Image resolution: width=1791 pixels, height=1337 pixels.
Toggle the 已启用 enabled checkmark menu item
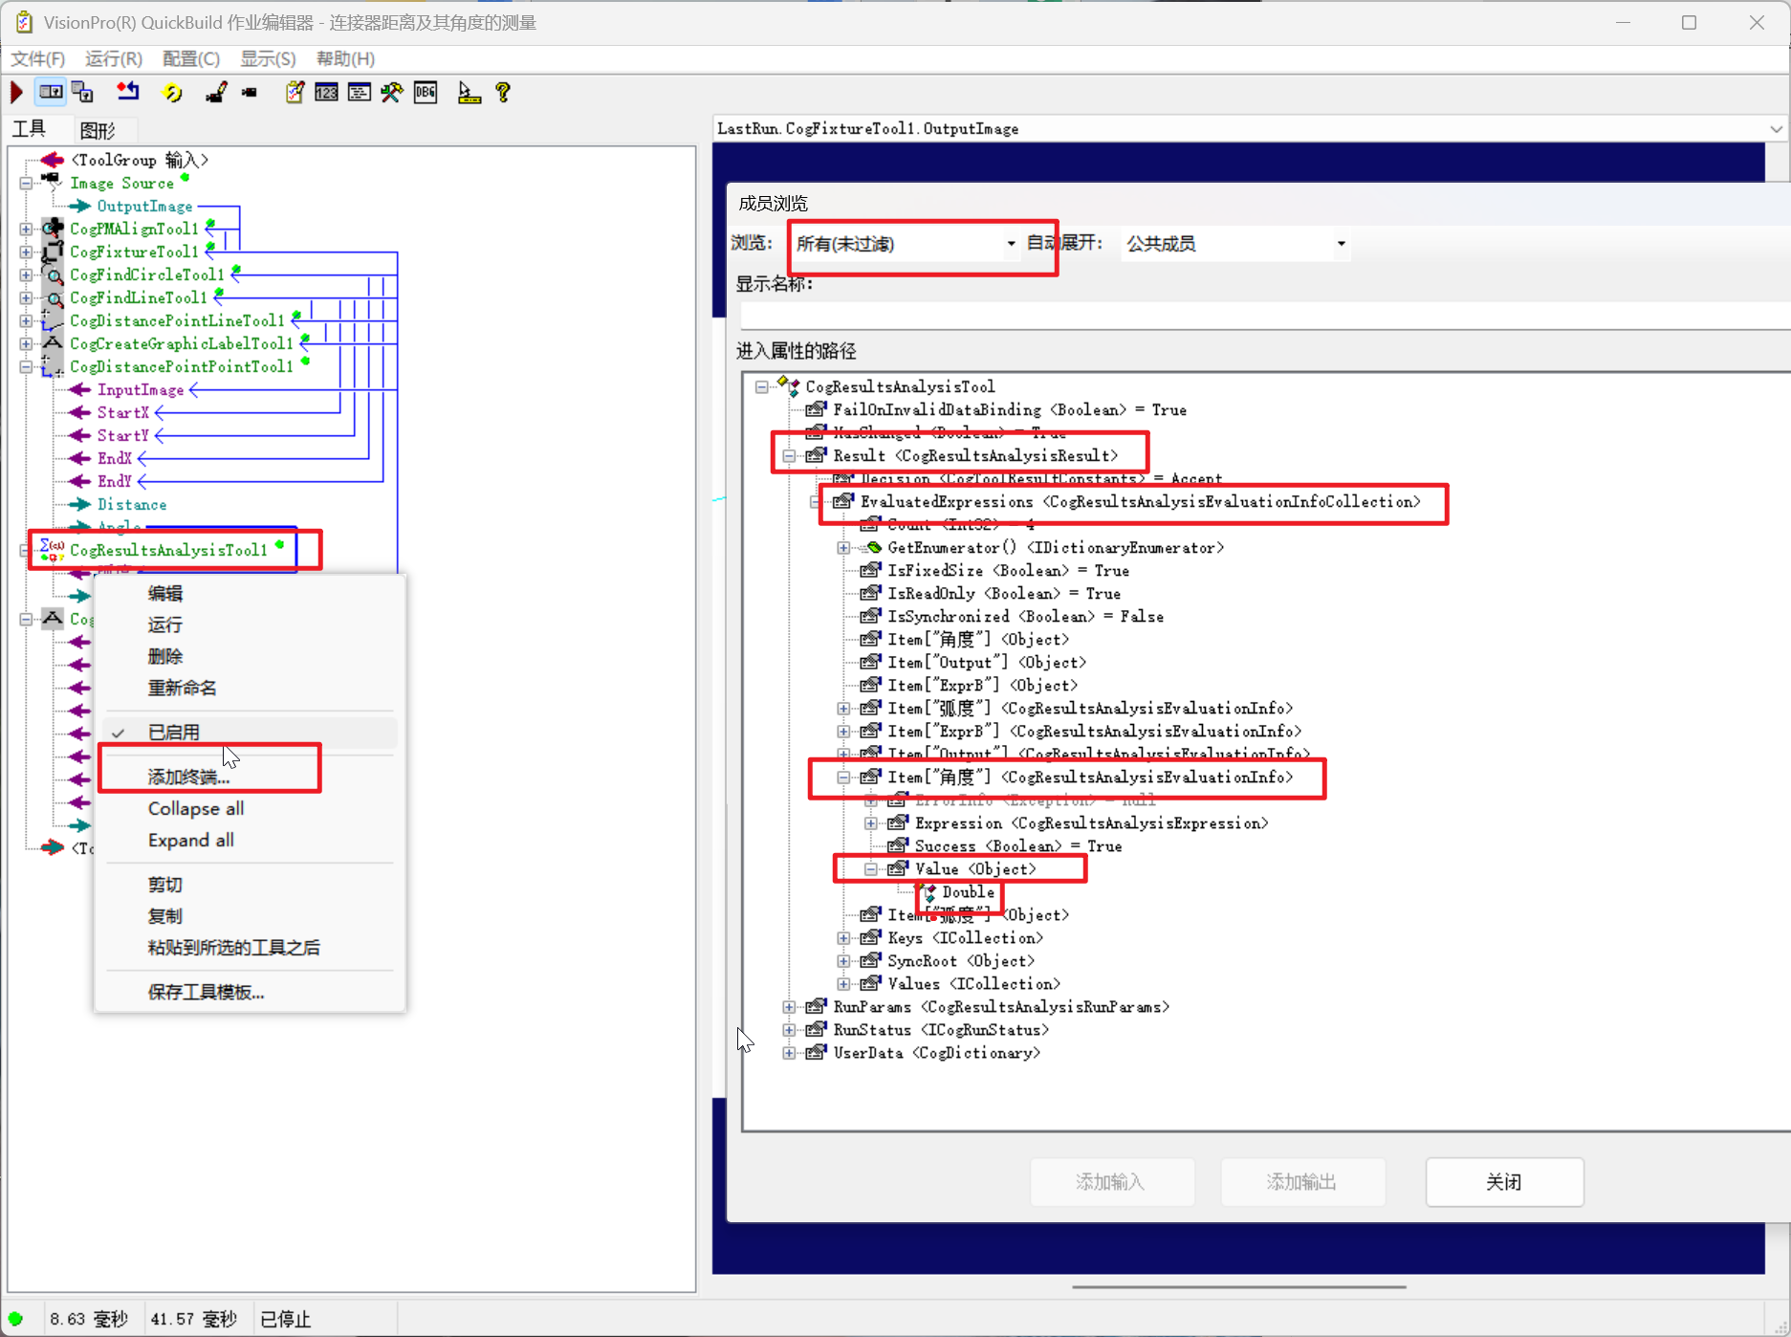[250, 732]
